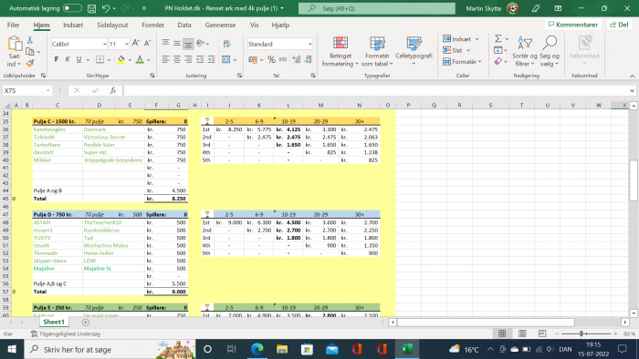Image resolution: width=639 pixels, height=359 pixels.
Task: Undo the last action
Action: pyautogui.click(x=106, y=8)
